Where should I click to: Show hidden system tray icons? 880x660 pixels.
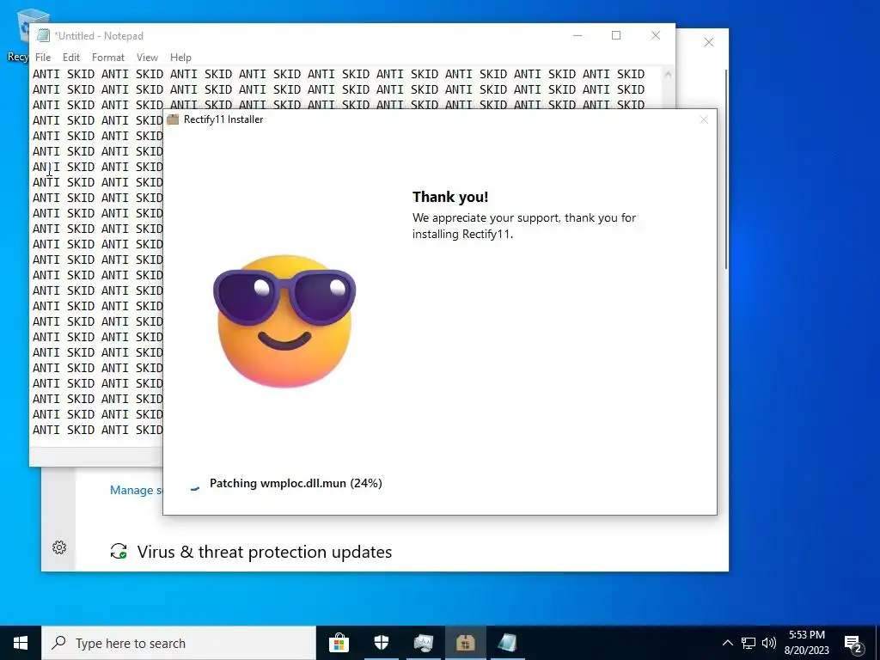[x=727, y=643]
